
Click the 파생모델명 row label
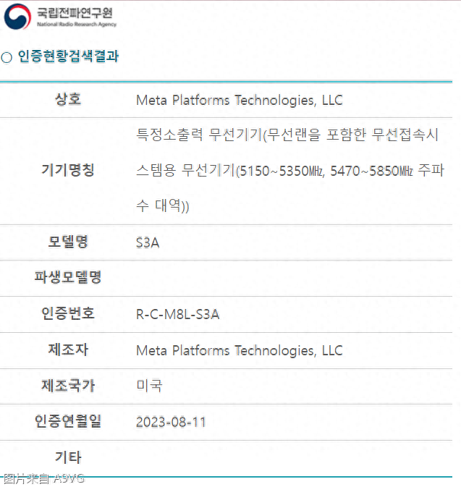point(68,278)
